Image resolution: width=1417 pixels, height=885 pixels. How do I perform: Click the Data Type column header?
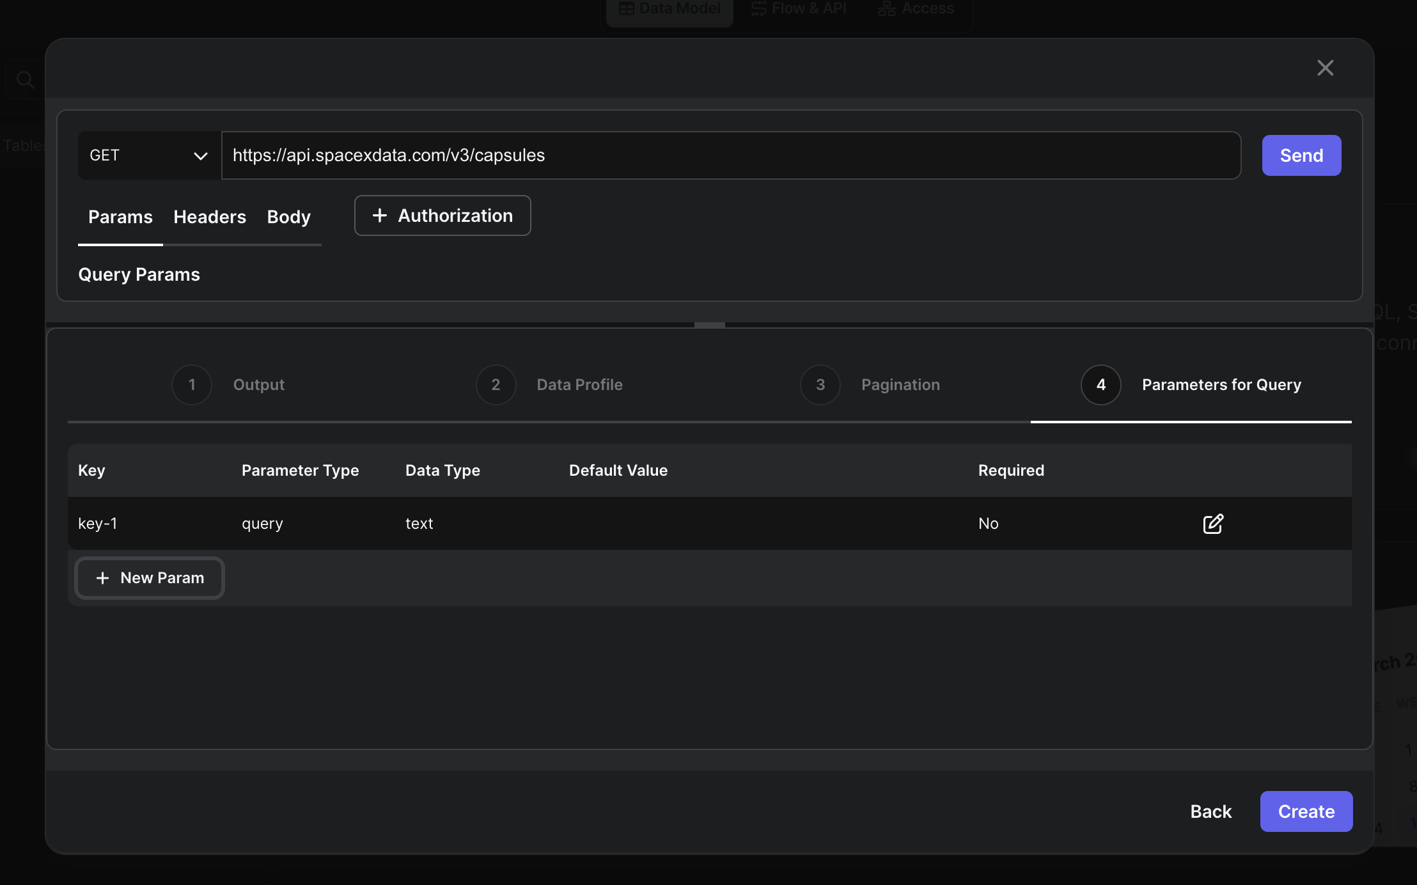pos(442,471)
